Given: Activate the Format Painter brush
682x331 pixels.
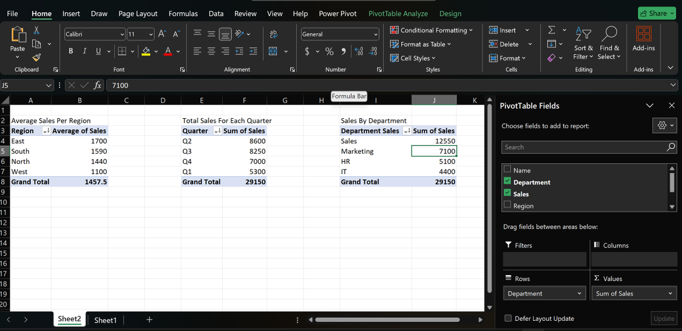Looking at the screenshot, I should coord(36,57).
